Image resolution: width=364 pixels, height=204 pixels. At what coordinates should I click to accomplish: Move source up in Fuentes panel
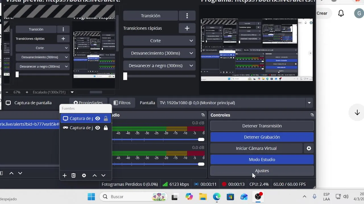[x=95, y=175]
